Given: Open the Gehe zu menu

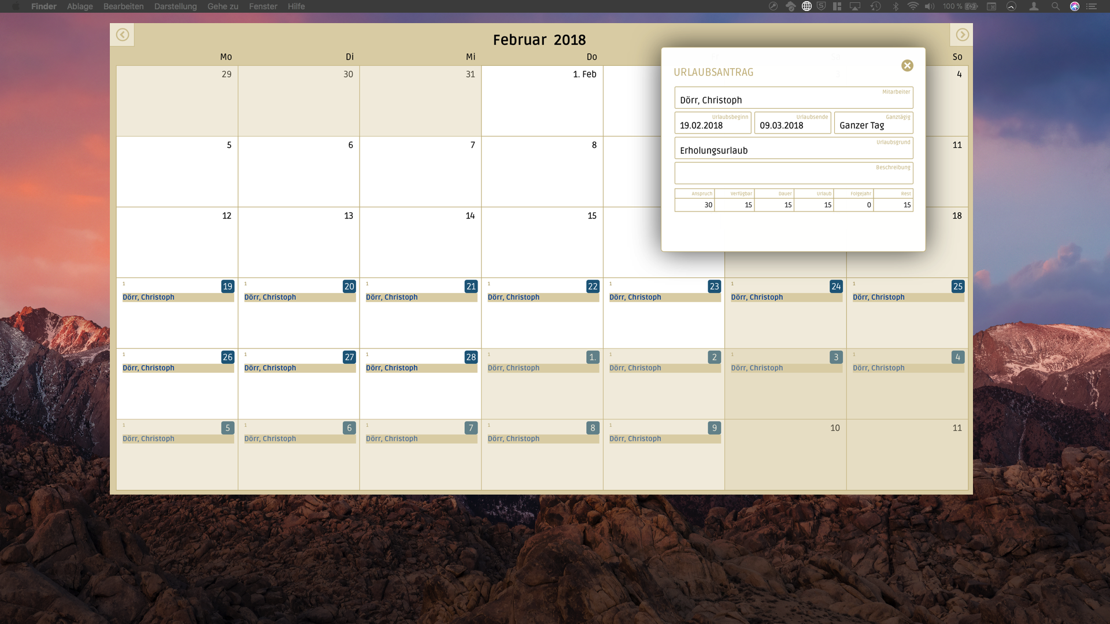Looking at the screenshot, I should (x=223, y=6).
